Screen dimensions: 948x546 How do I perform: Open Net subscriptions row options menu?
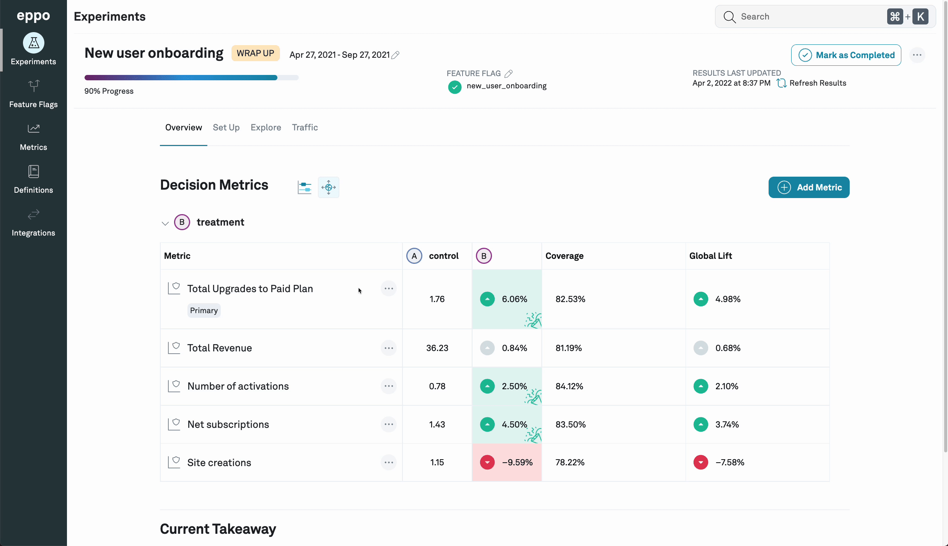click(x=389, y=424)
